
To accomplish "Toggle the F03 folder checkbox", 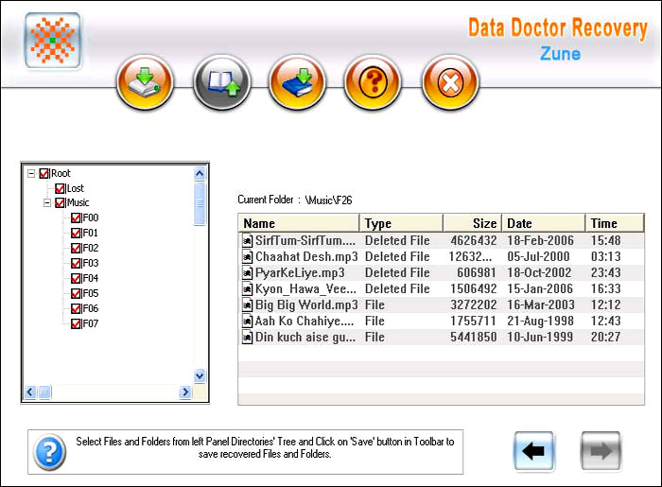I will click(x=76, y=264).
